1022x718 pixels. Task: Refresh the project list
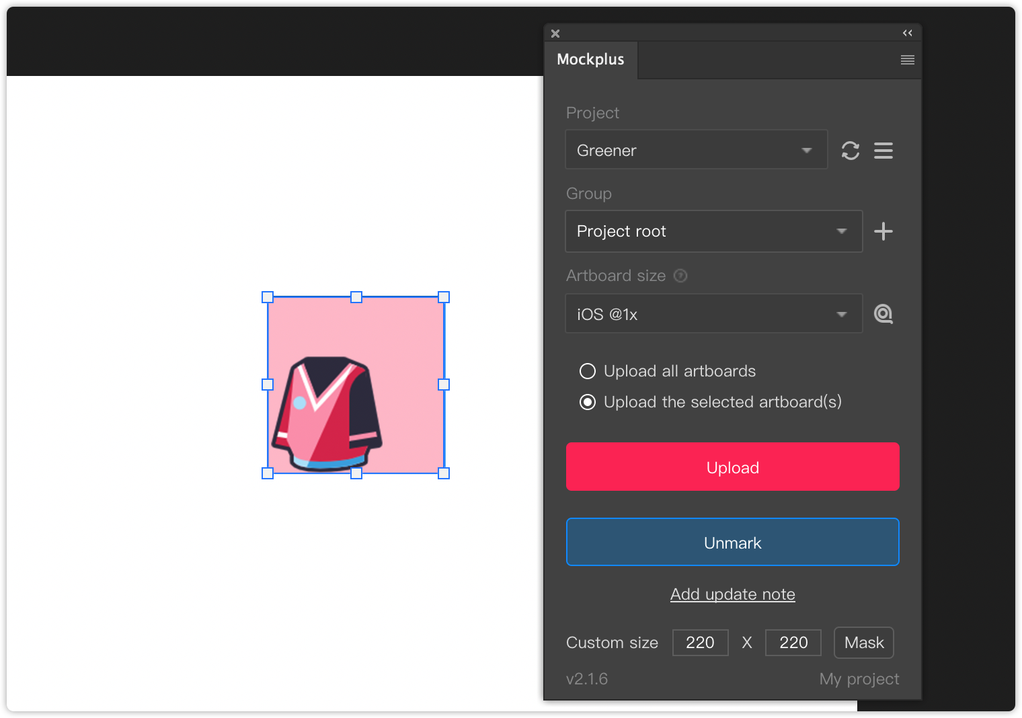coord(851,151)
